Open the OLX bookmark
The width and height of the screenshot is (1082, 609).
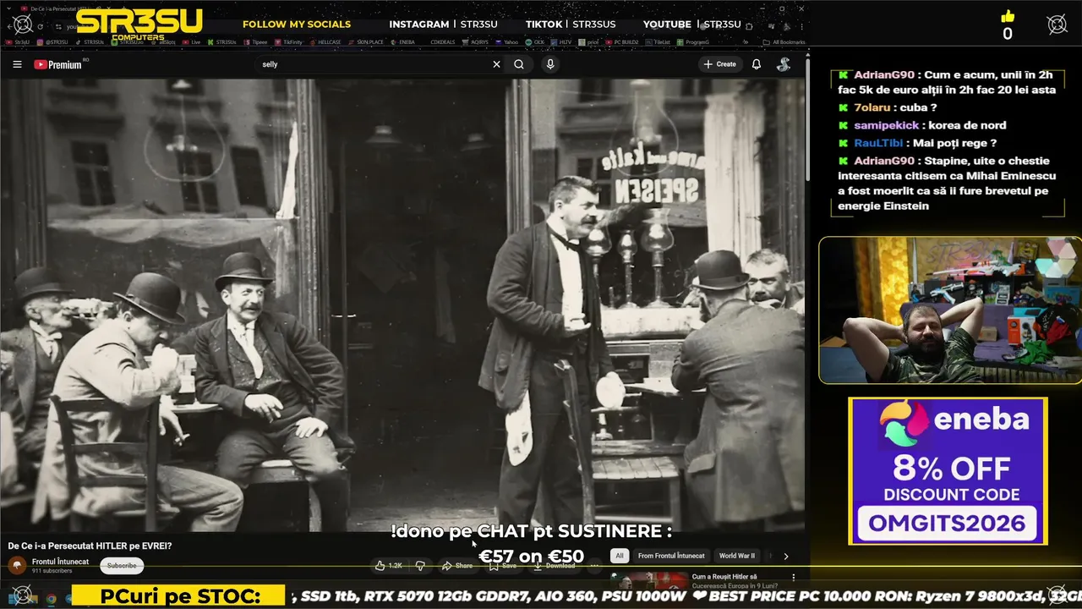[535, 41]
